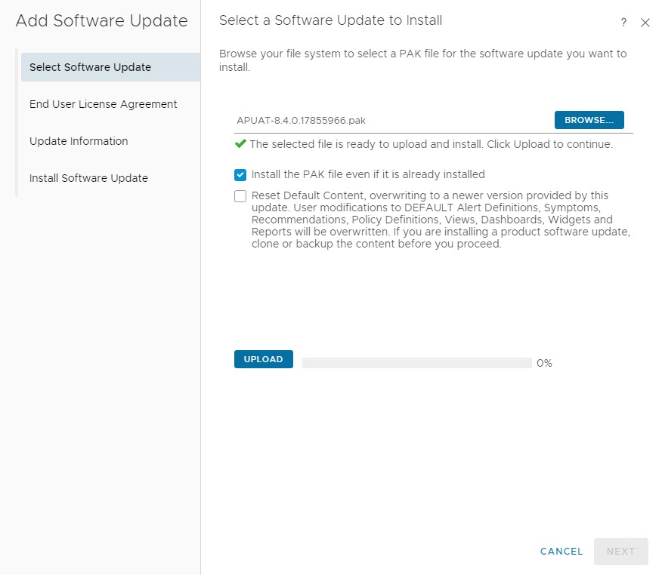Open the help question mark icon
Viewport: 662px width, 575px height.
tap(623, 23)
